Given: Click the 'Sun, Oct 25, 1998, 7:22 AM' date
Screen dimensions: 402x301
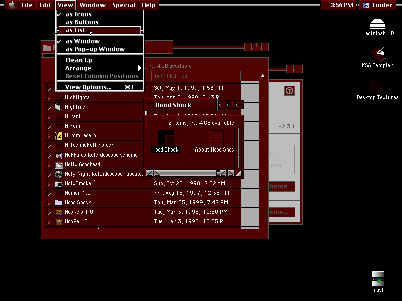Looking at the screenshot, I should click(x=189, y=183).
